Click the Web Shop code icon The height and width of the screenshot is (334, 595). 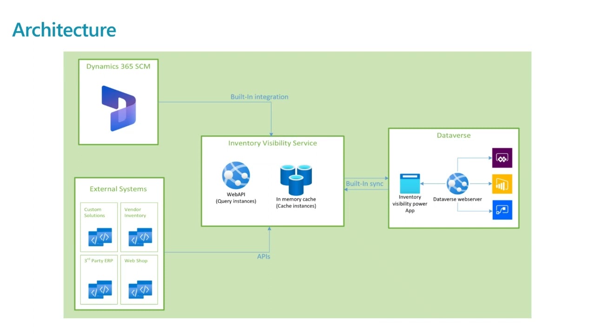tap(140, 289)
